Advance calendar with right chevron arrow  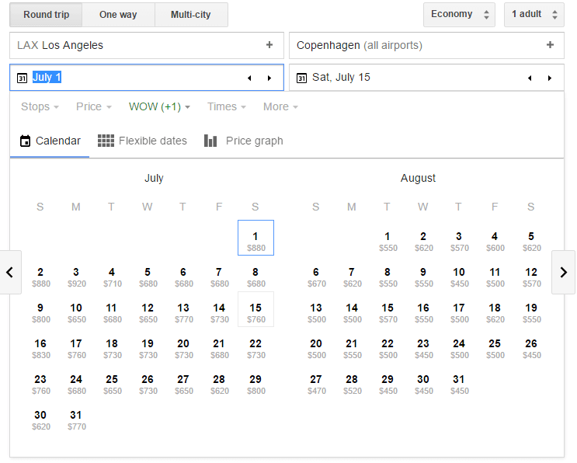coord(563,272)
